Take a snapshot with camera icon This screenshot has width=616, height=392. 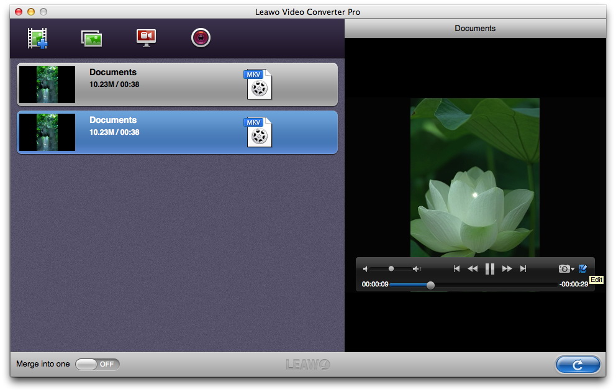pyautogui.click(x=564, y=268)
